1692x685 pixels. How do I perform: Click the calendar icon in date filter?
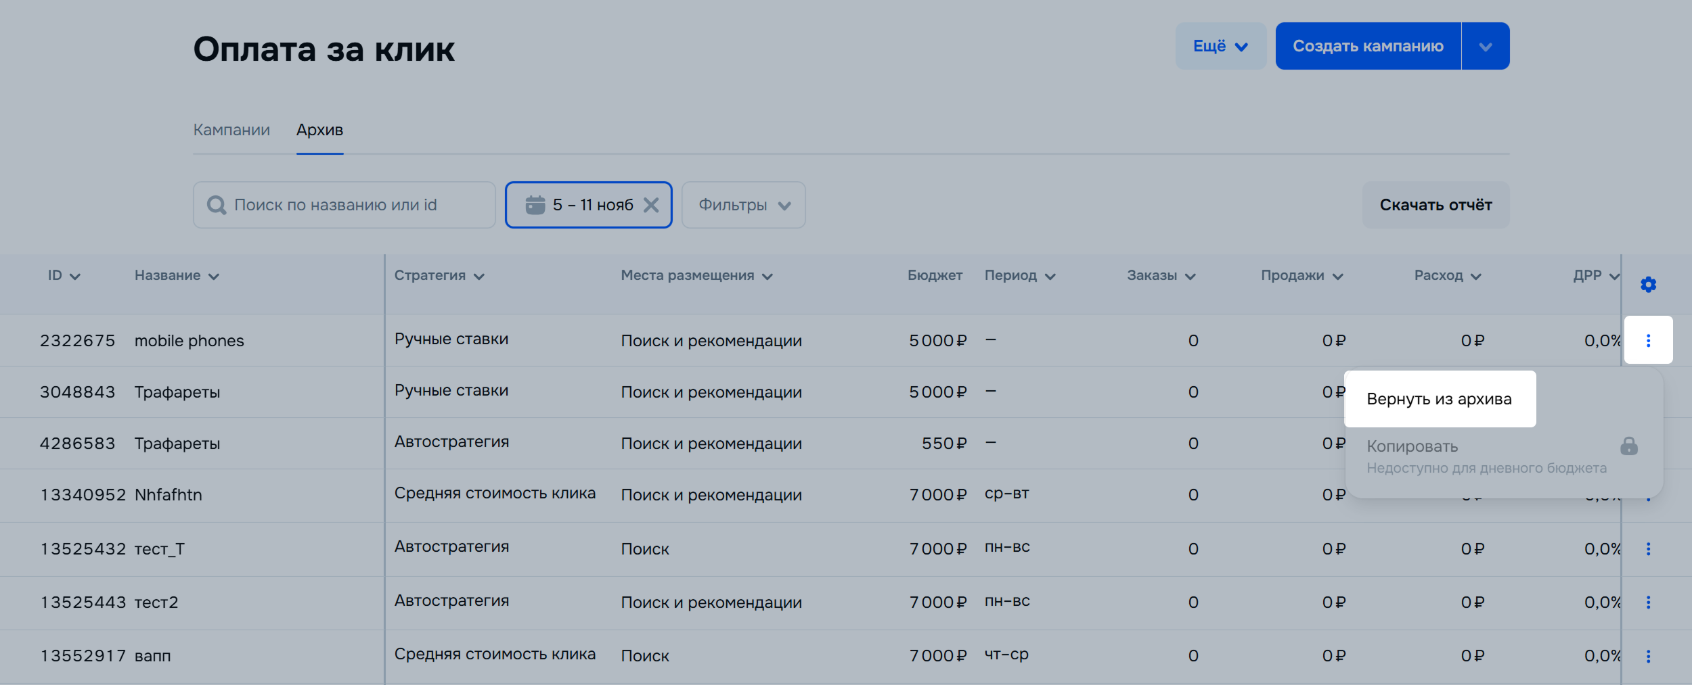(535, 205)
